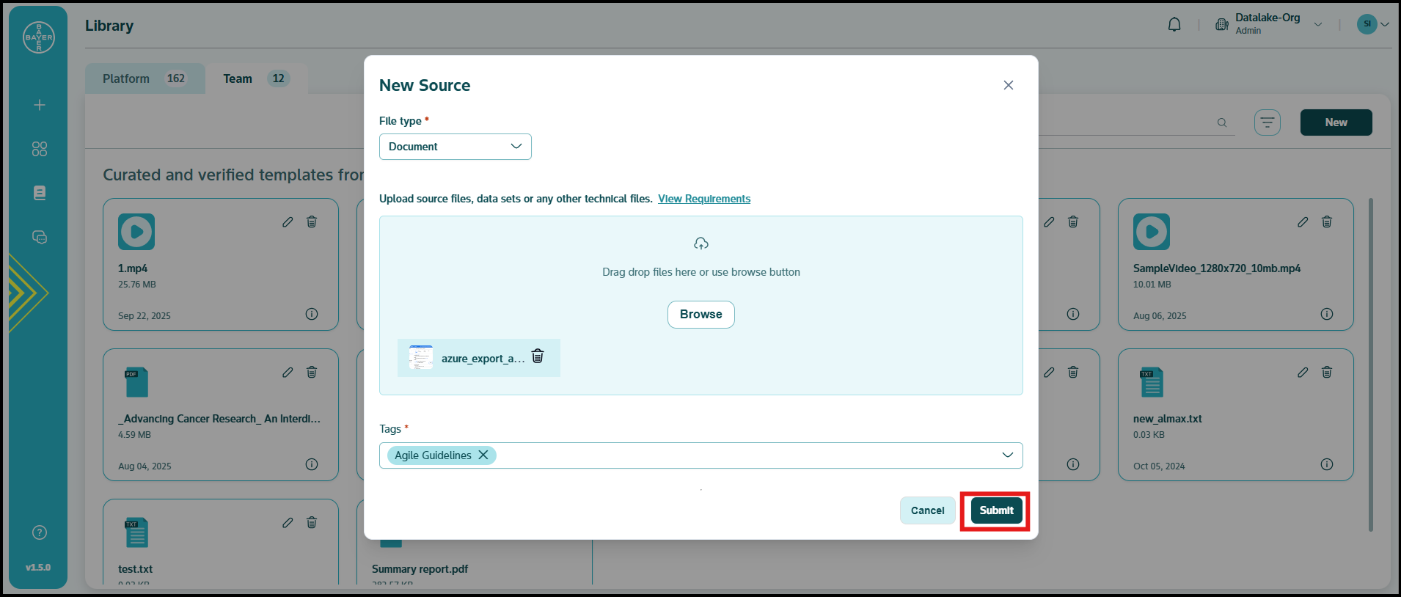Viewport: 1401px width, 597px height.
Task: Delete the test.txt card
Action: tap(312, 522)
